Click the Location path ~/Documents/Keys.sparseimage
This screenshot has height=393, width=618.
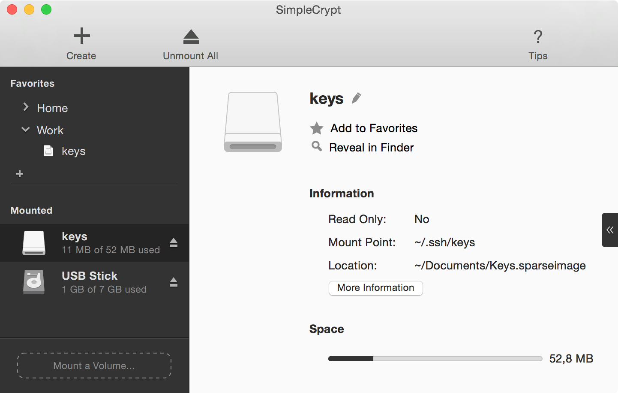[500, 266]
